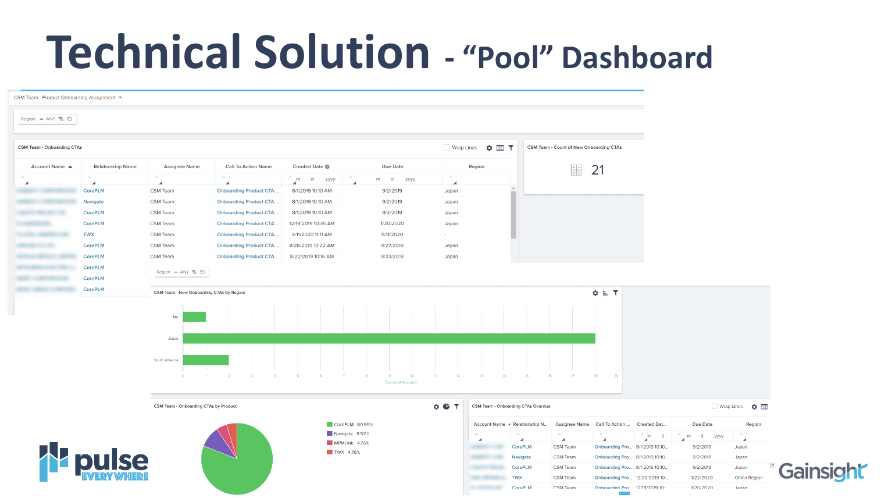The height and width of the screenshot is (498, 892).
Task: Sort by Account Name column header
Action: 48,166
